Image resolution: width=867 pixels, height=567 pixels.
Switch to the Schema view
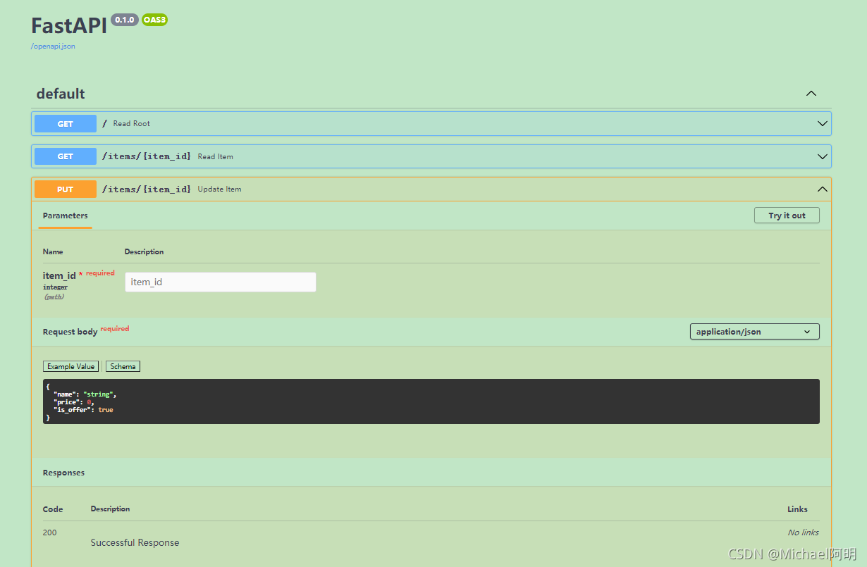pos(123,366)
